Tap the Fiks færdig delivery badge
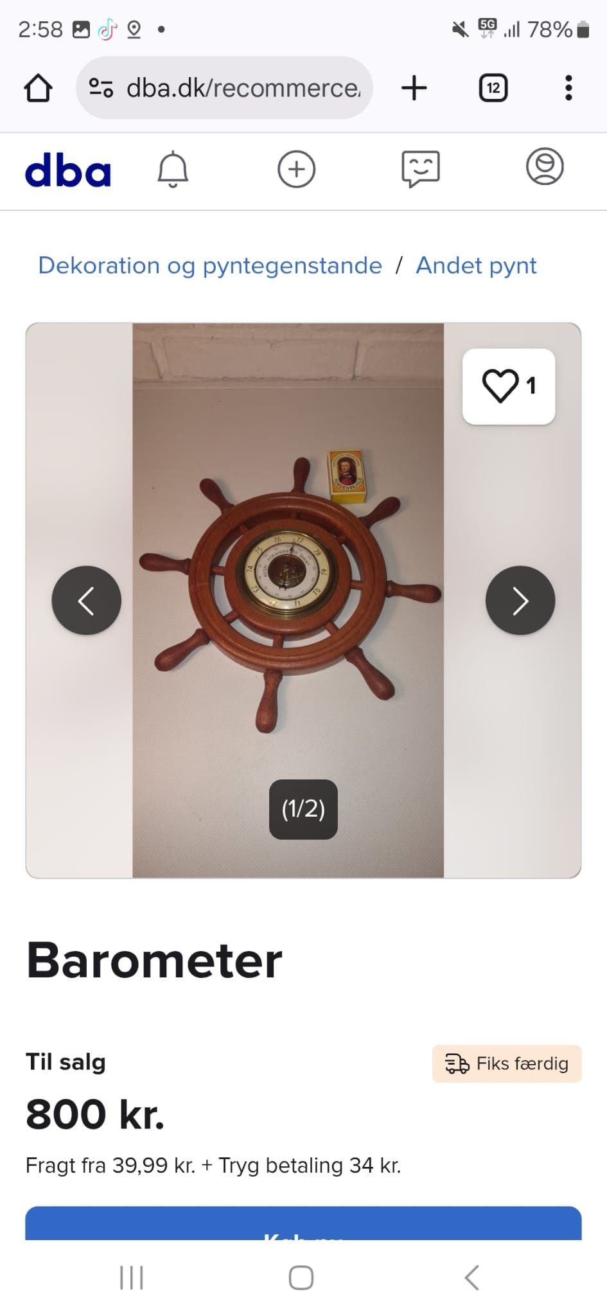 (x=507, y=1063)
